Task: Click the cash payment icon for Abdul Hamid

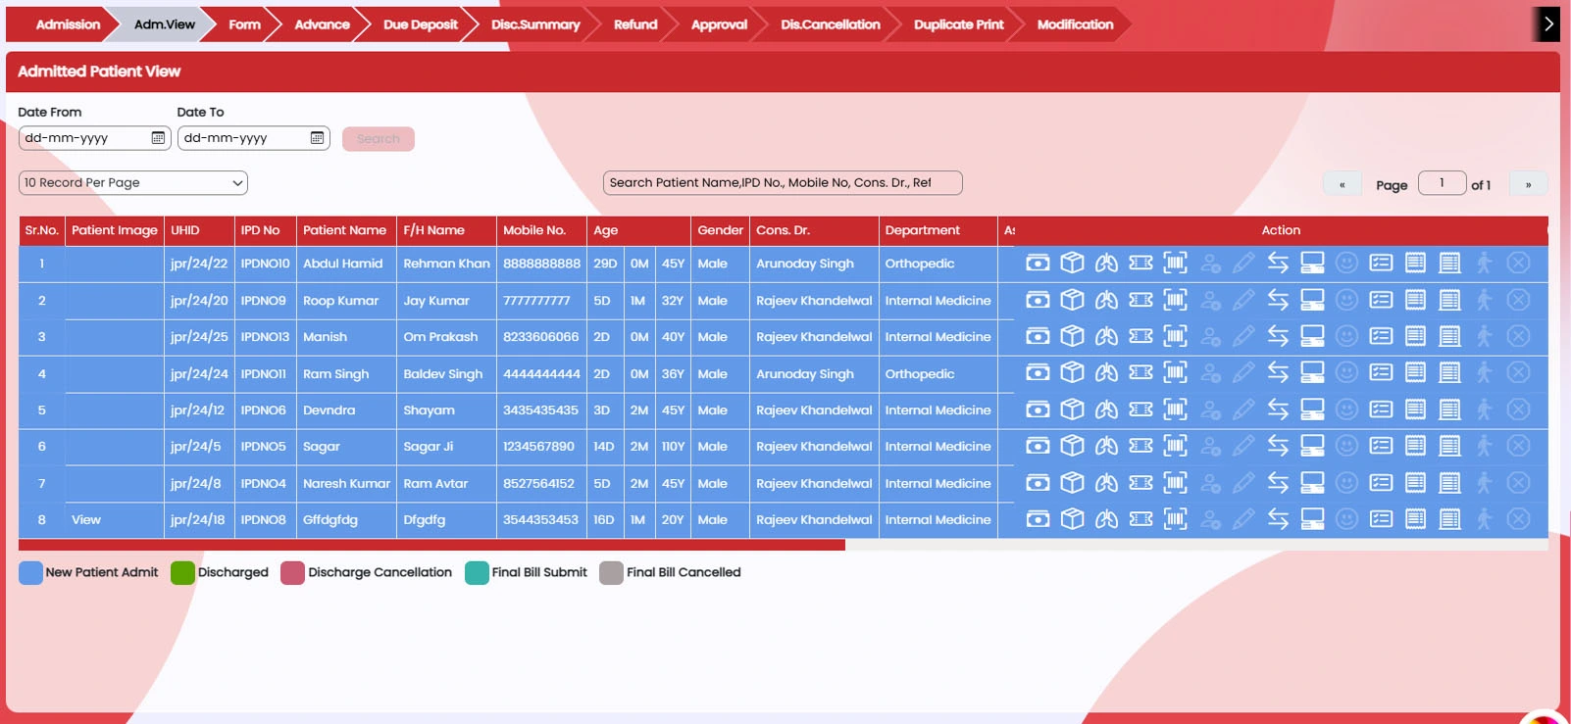Action: (x=1038, y=263)
